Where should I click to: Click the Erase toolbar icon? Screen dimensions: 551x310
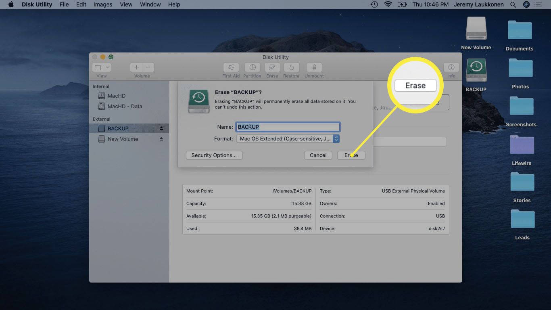(272, 67)
